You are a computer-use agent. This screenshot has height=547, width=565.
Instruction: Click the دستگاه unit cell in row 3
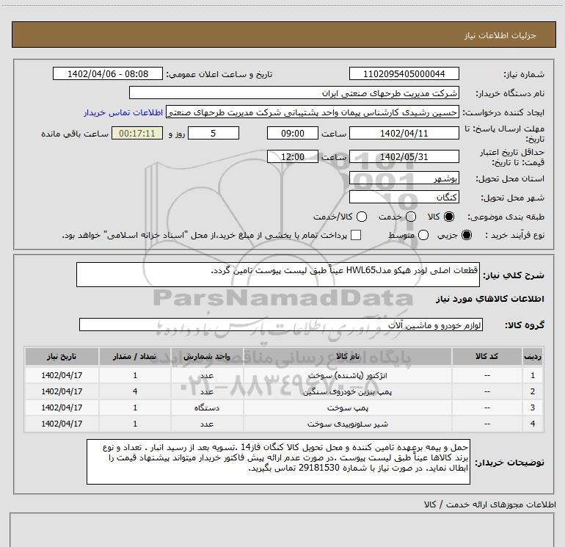point(207,407)
